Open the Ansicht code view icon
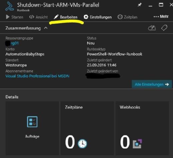Image resolution: width=173 pixels, height=158 pixels. tap(32, 17)
